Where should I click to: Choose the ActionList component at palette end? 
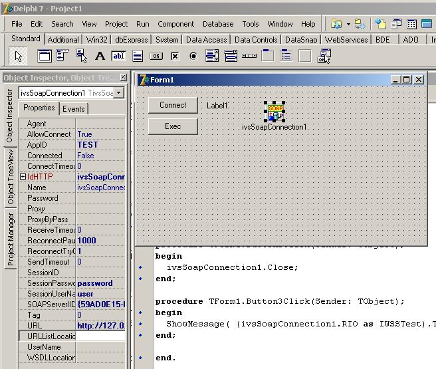tap(324, 57)
